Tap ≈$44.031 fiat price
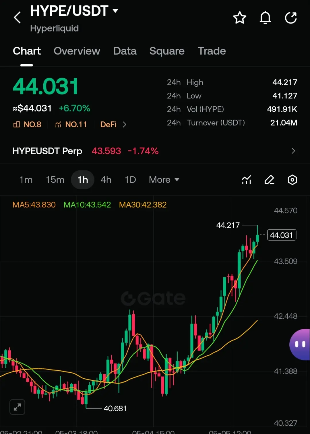The image size is (310, 434). pos(32,108)
